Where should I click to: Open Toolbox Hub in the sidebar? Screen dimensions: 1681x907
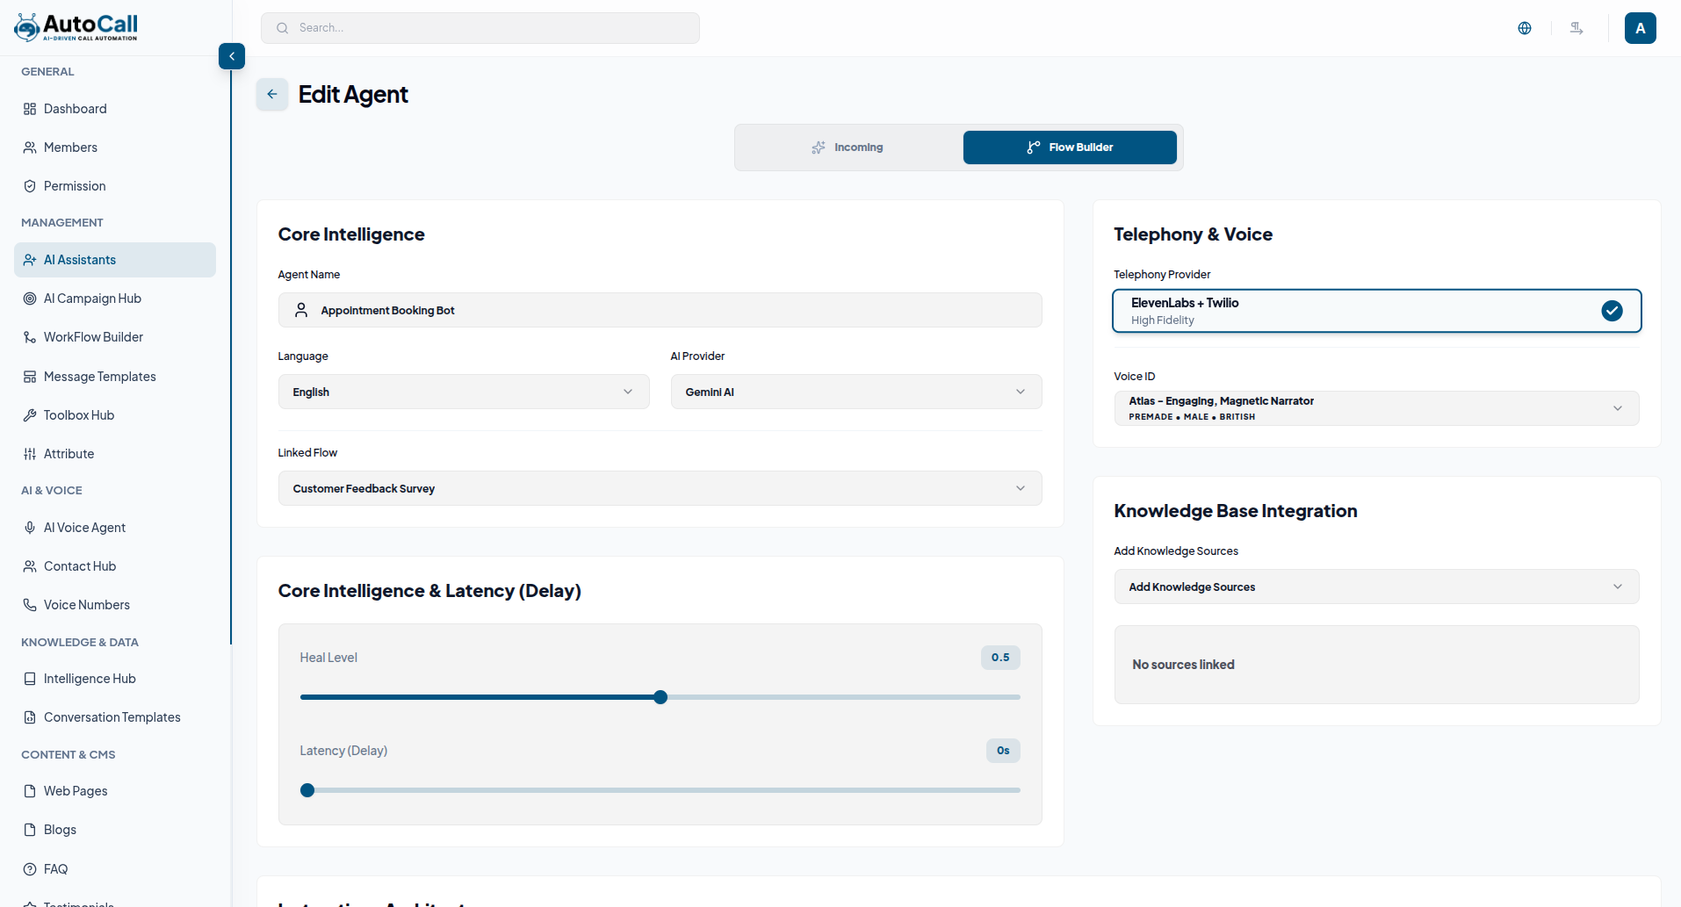click(x=115, y=415)
